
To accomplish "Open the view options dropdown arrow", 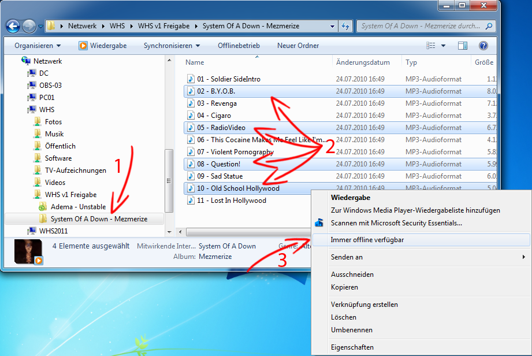I will (443, 46).
